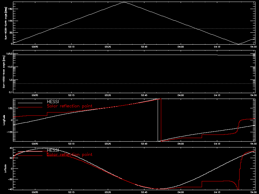Click 04:00 time label under Noon angle plot
The image size is (259, 194).
pyautogui.click(x=181, y=95)
